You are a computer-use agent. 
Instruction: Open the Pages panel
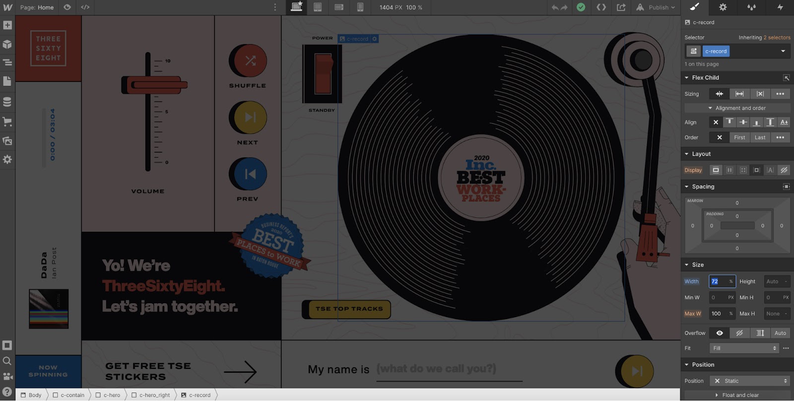(x=7, y=81)
